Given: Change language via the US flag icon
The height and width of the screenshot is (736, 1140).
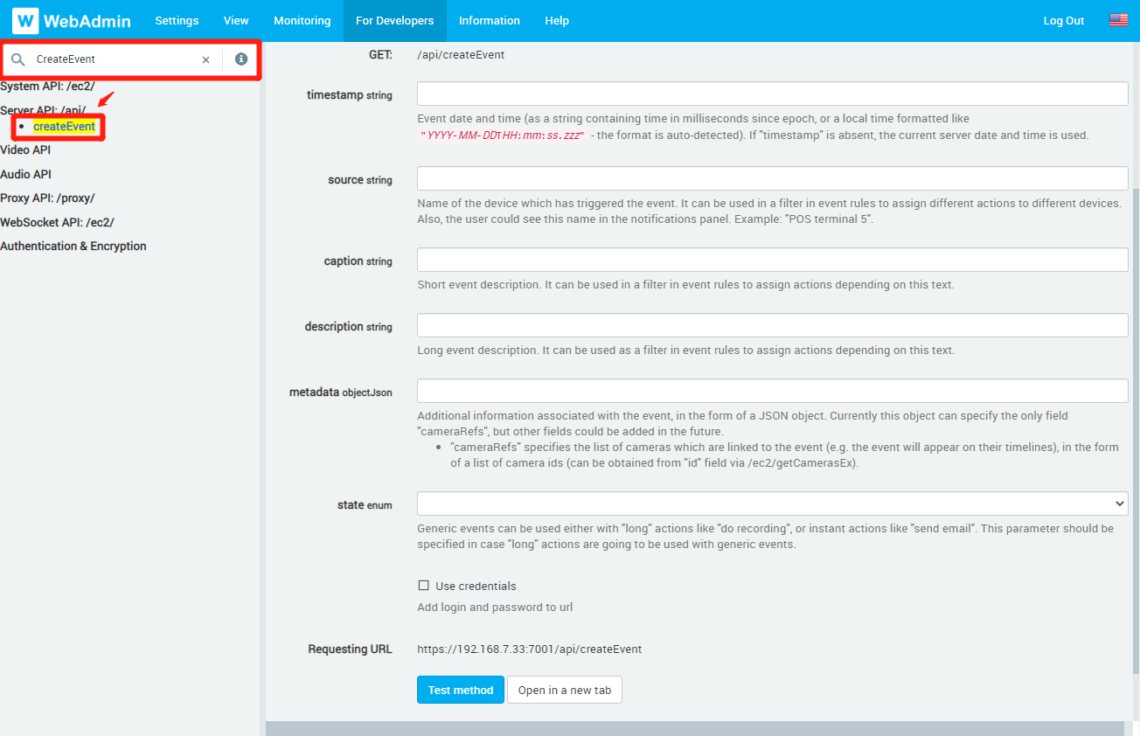Looking at the screenshot, I should (x=1118, y=20).
